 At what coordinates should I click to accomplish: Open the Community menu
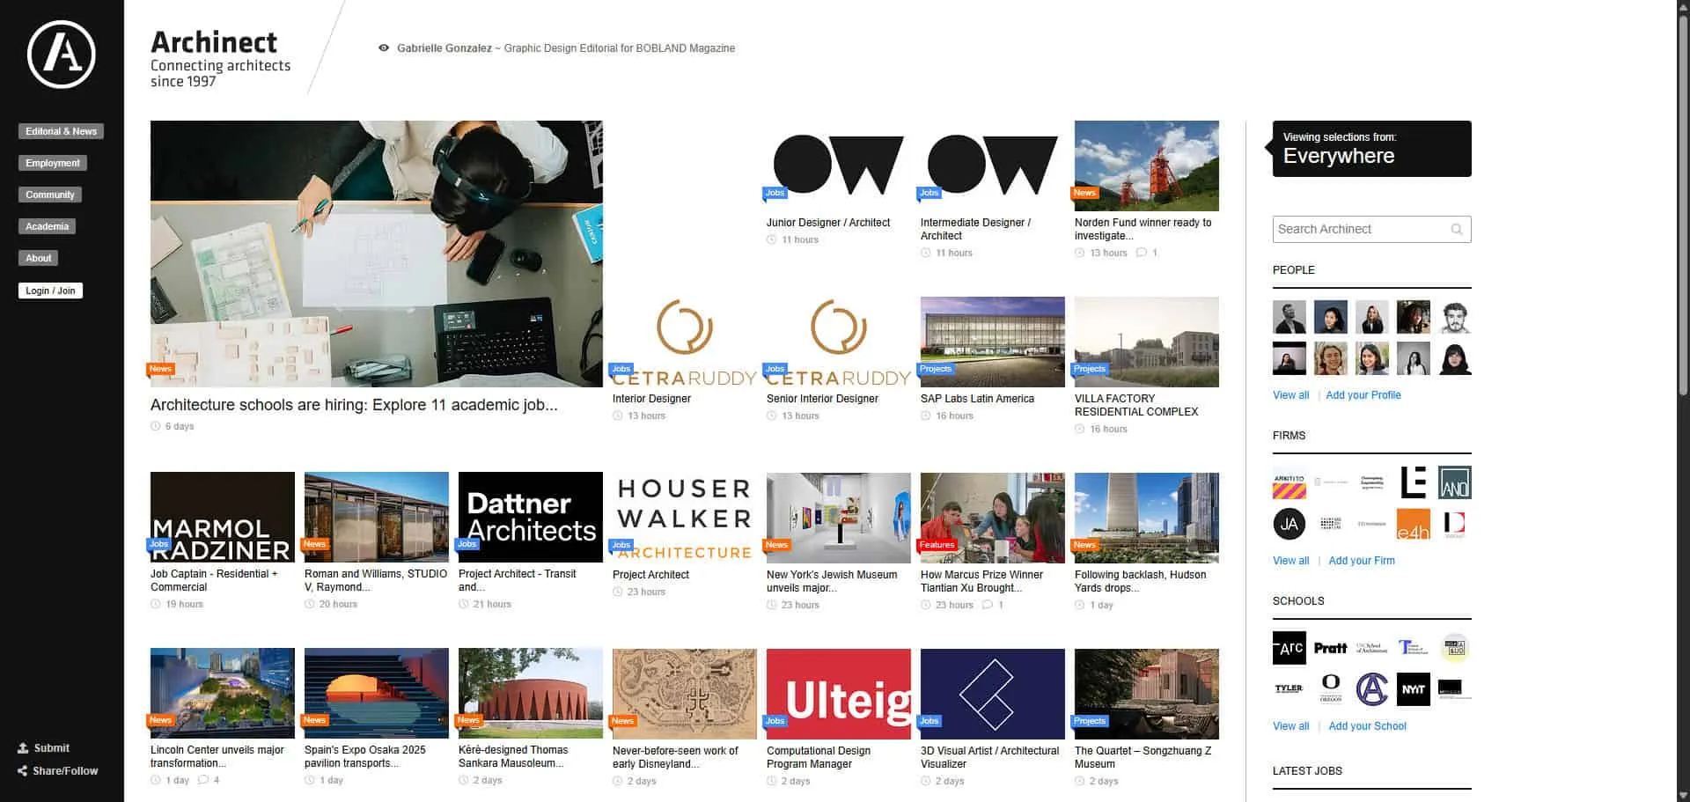click(x=49, y=195)
